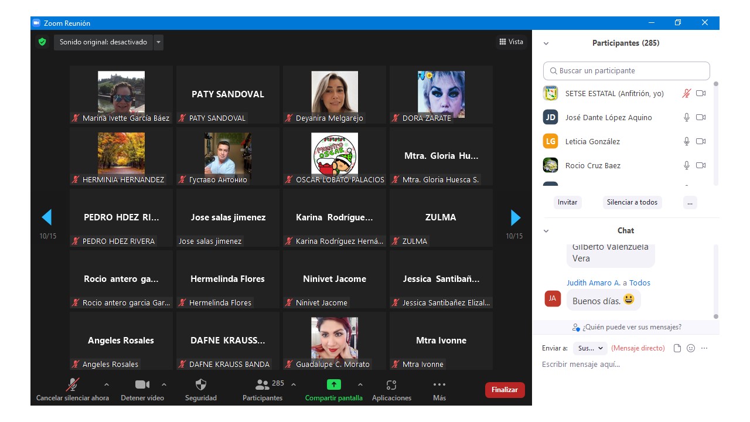Image resolution: width=750 pixels, height=422 pixels.
Task: Click the Todos recipient link in chat
Action: (x=640, y=283)
